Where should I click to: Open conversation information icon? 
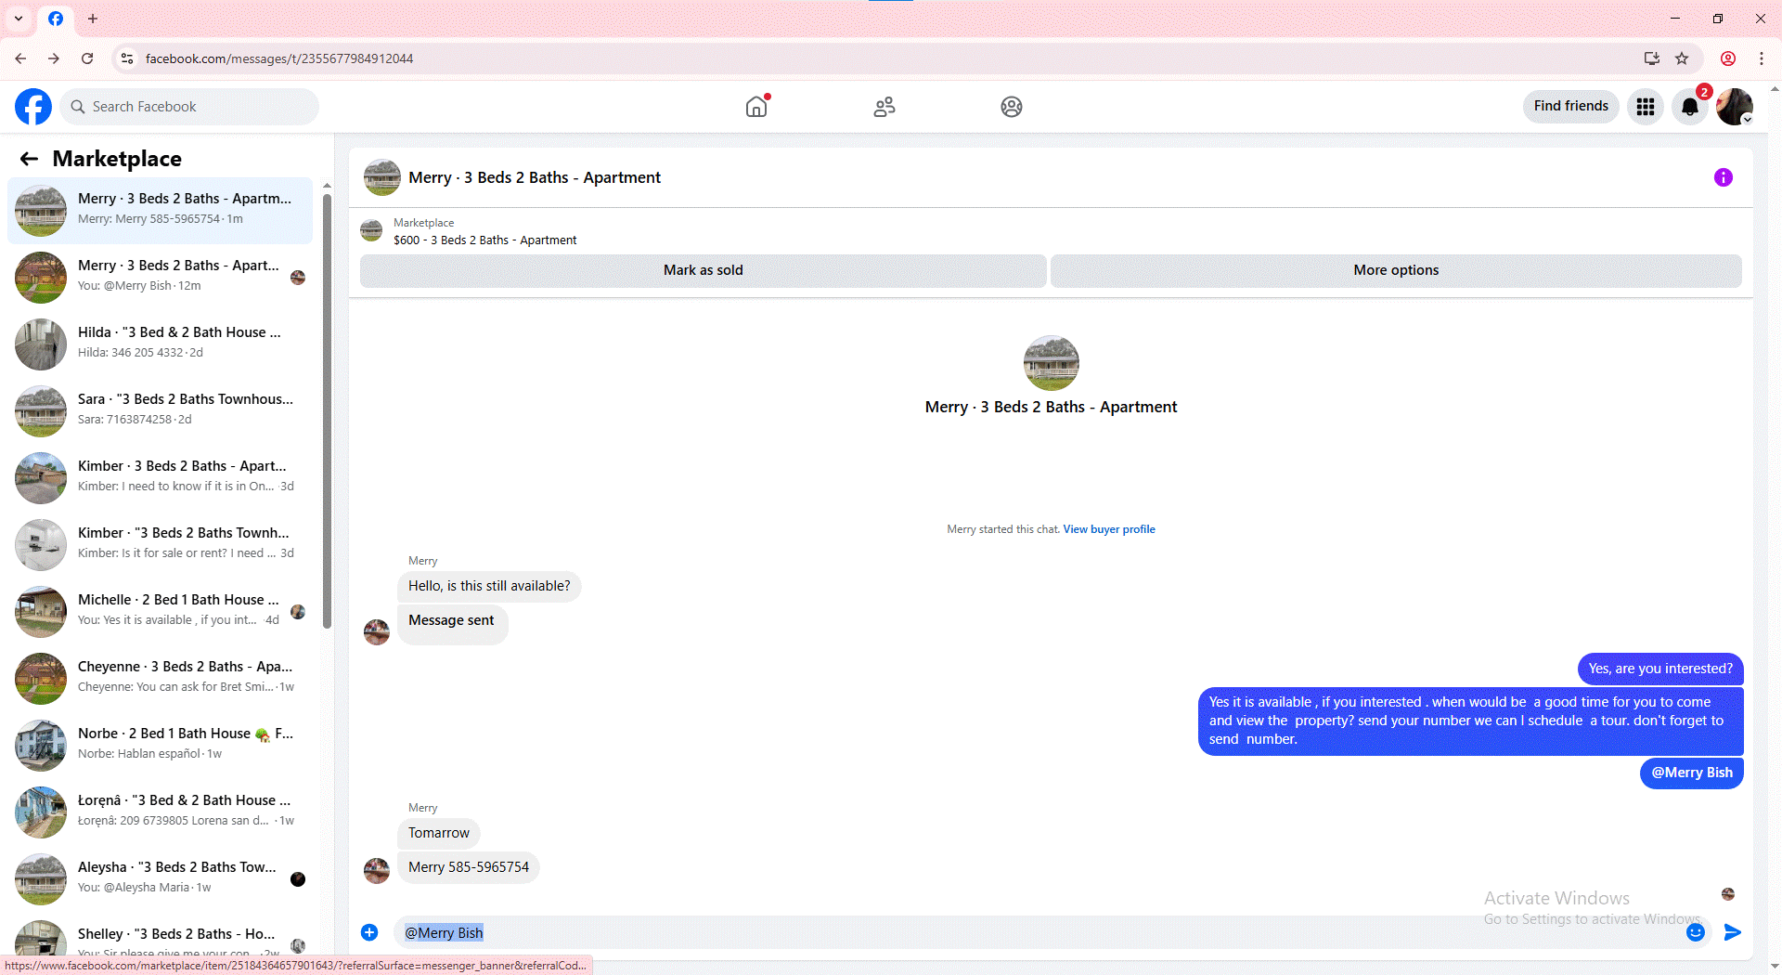[1724, 177]
